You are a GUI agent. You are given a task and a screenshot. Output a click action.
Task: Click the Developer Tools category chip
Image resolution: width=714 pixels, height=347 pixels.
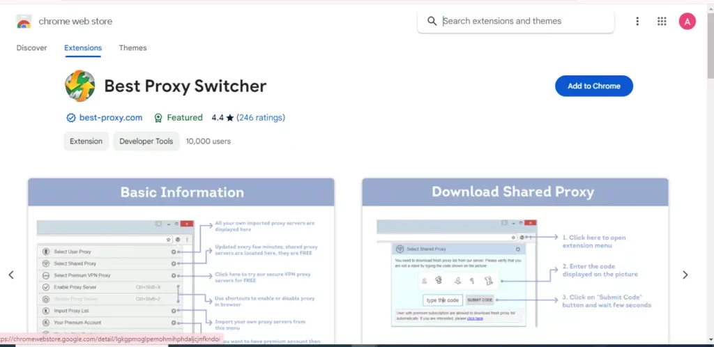coord(146,141)
